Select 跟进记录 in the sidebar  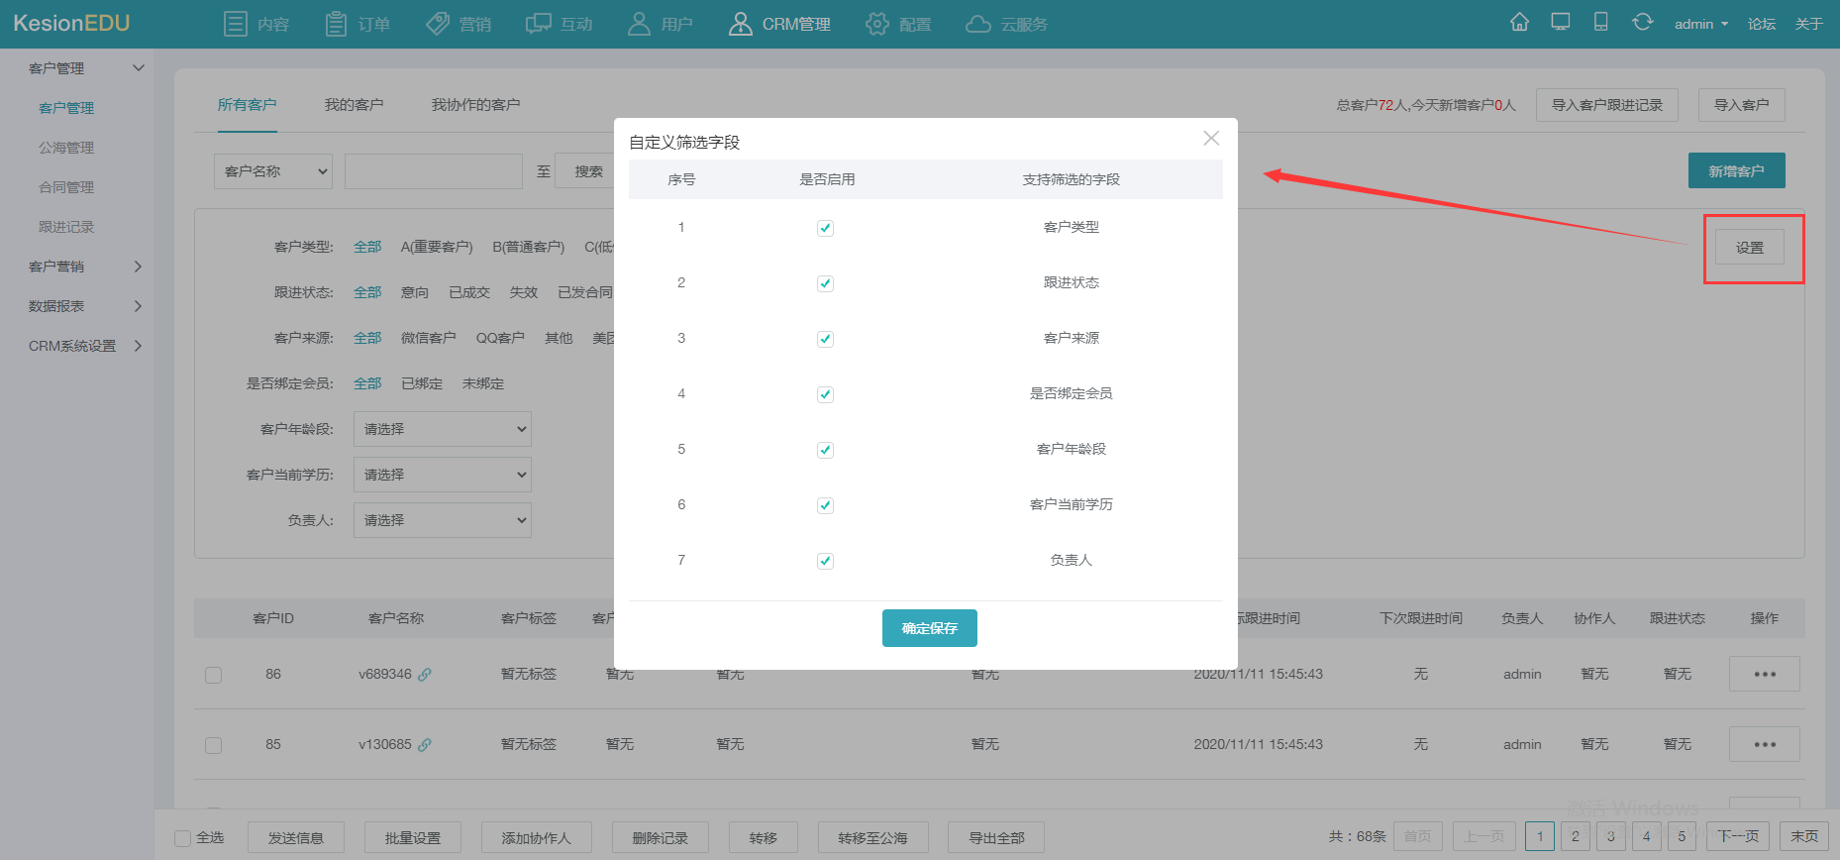(x=66, y=227)
